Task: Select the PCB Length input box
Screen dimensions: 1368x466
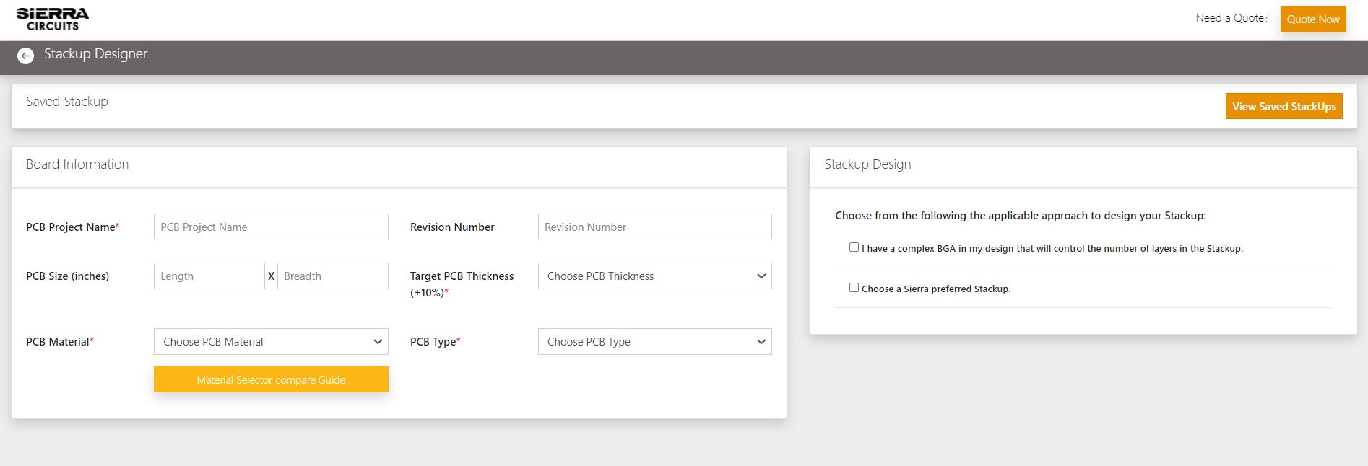Action: (209, 276)
